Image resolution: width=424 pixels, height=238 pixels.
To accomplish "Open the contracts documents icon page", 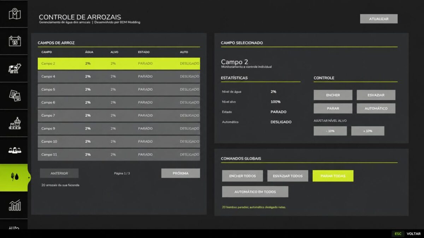I will click(x=14, y=96).
